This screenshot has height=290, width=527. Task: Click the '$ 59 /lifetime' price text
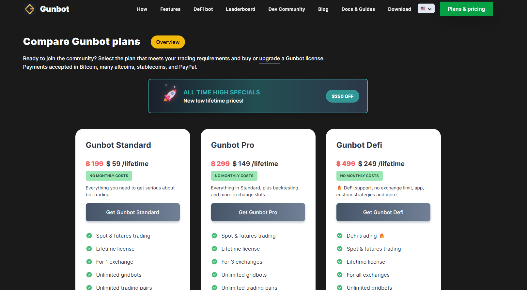[127, 164]
